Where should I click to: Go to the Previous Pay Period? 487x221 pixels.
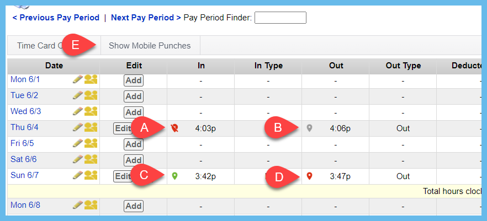tap(56, 18)
